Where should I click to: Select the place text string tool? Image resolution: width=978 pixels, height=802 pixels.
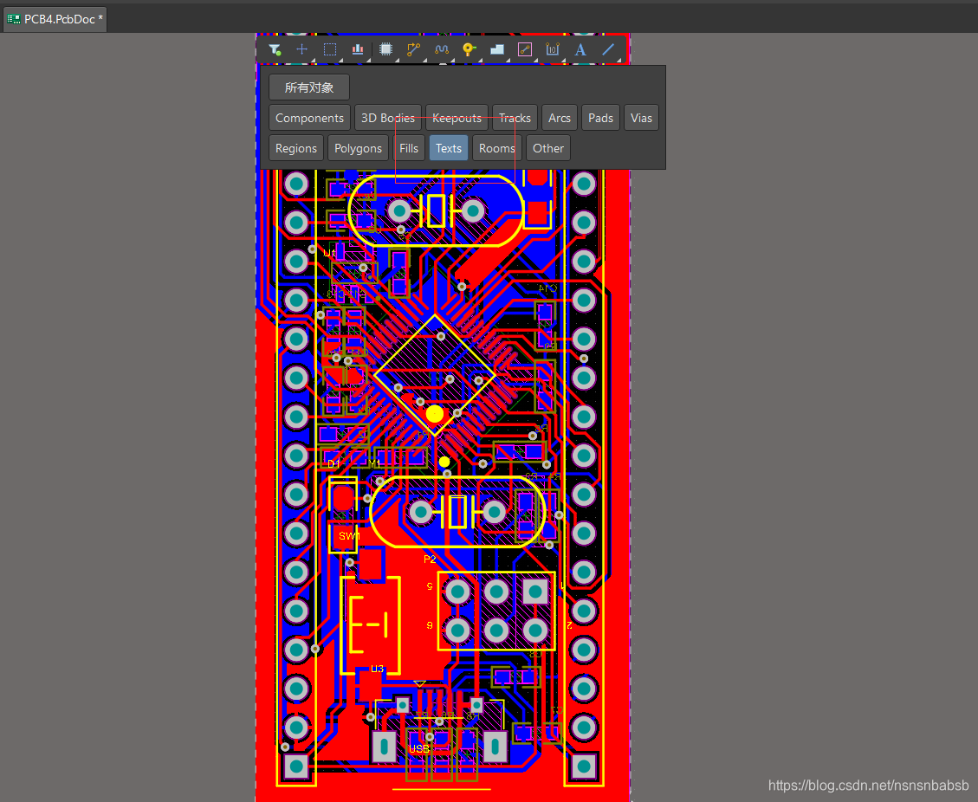(580, 50)
